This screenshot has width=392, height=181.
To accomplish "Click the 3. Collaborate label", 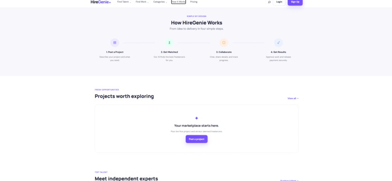I will click(x=224, y=52).
